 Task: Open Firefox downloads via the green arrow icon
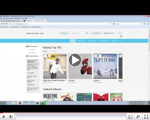pos(145,24)
